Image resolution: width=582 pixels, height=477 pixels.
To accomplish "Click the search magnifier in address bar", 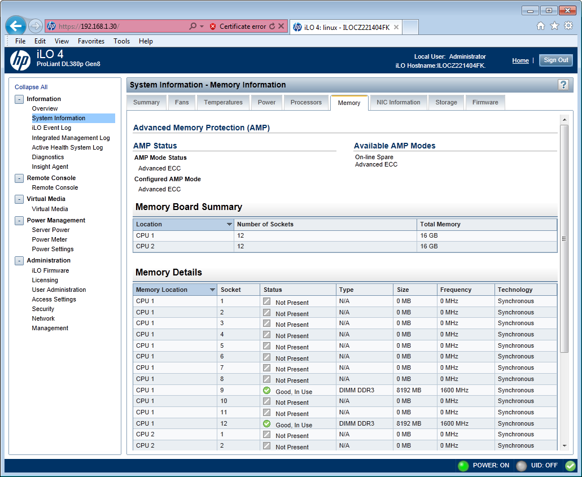I will pos(192,27).
